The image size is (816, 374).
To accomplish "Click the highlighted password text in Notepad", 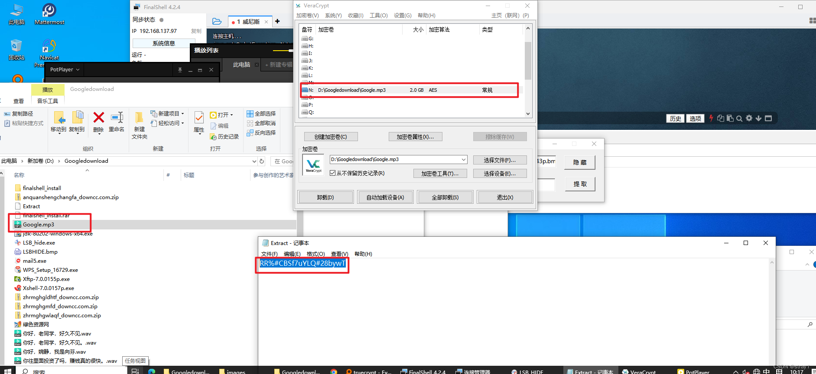I will (302, 263).
